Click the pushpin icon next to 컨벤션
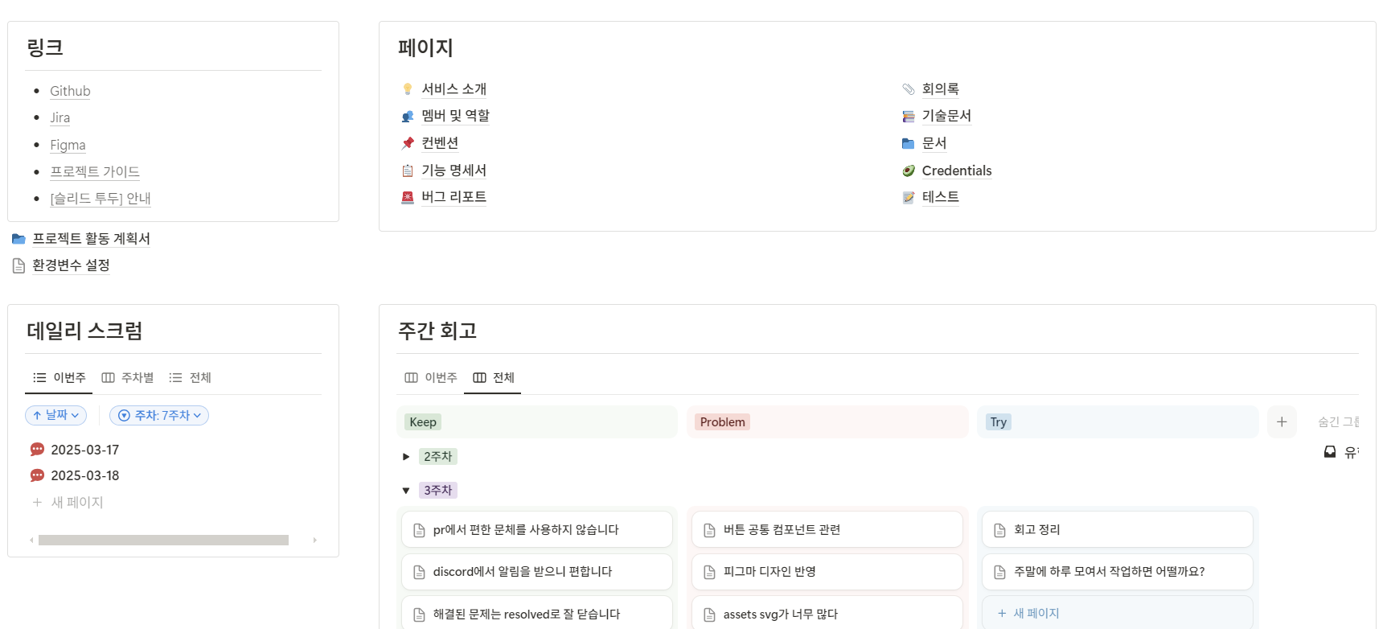 click(408, 143)
